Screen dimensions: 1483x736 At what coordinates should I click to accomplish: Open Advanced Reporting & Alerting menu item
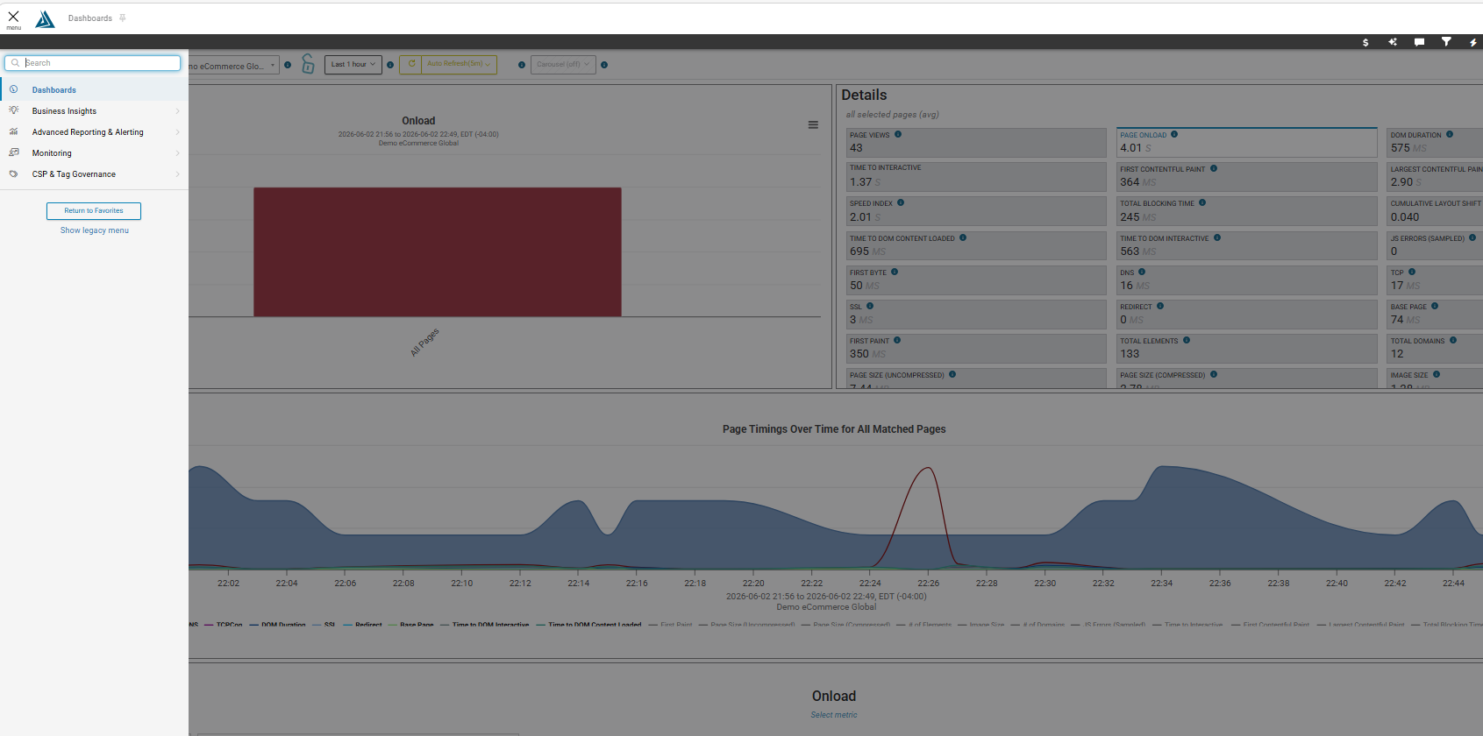[x=94, y=132]
